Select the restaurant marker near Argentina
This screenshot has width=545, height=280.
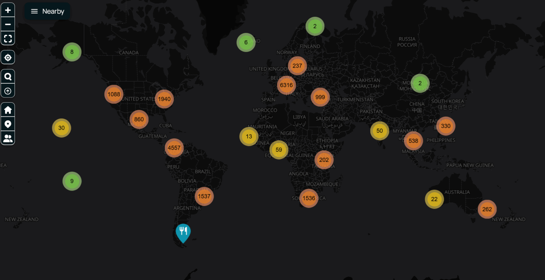(183, 232)
